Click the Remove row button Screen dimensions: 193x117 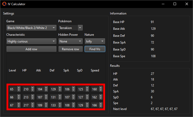(x=70, y=49)
